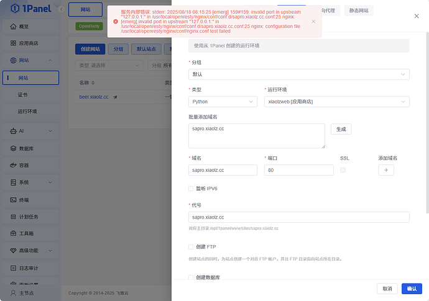429x301 pixels.
Task: Open 日志审计 log audit in the sidebar
Action: [30, 268]
